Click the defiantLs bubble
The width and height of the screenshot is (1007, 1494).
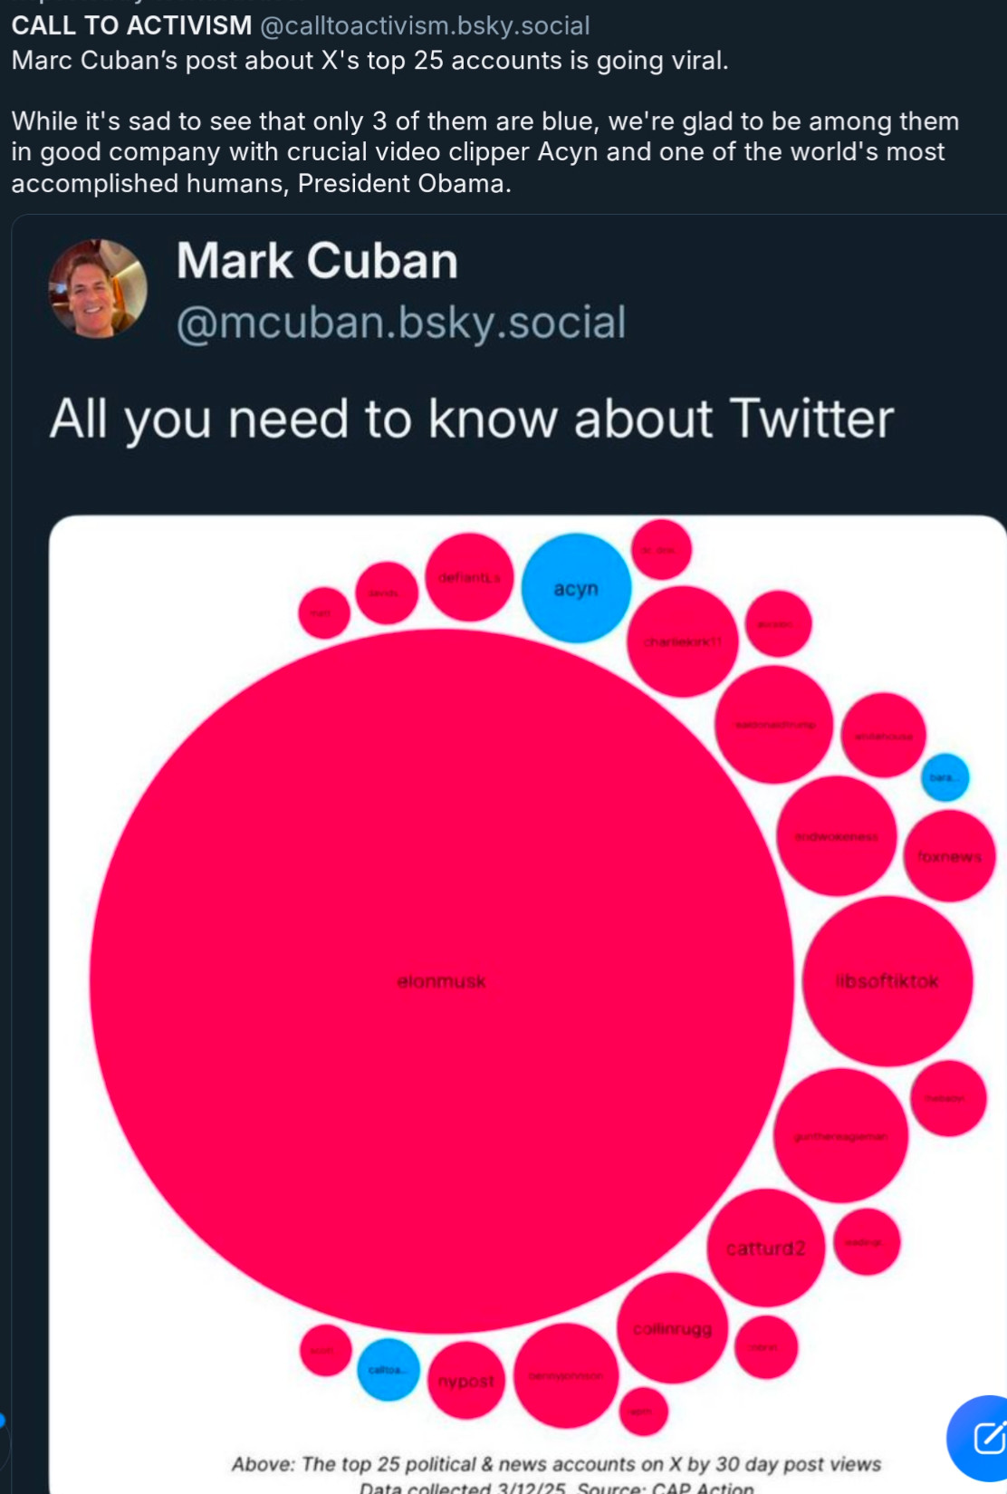(470, 577)
